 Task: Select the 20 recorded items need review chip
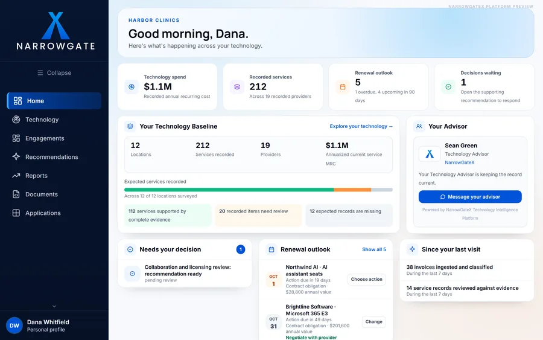[x=258, y=215]
